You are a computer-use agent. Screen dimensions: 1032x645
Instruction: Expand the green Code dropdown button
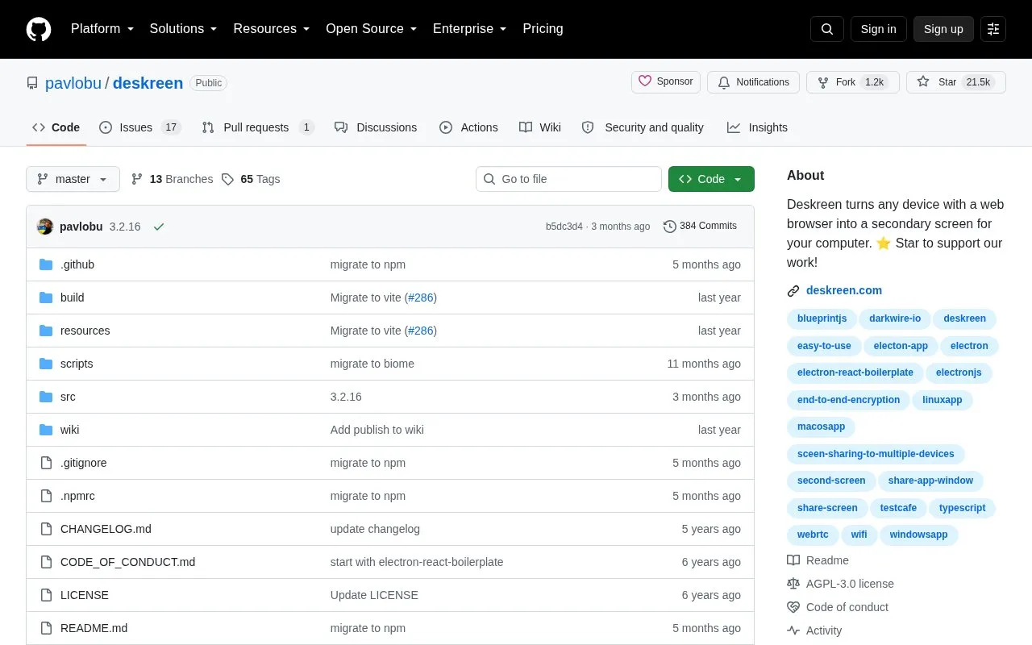(711, 179)
